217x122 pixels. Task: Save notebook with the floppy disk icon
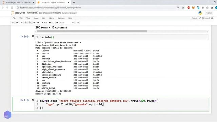point(13,23)
